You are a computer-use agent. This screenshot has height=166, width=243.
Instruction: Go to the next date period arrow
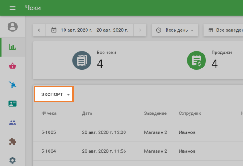[140, 30]
